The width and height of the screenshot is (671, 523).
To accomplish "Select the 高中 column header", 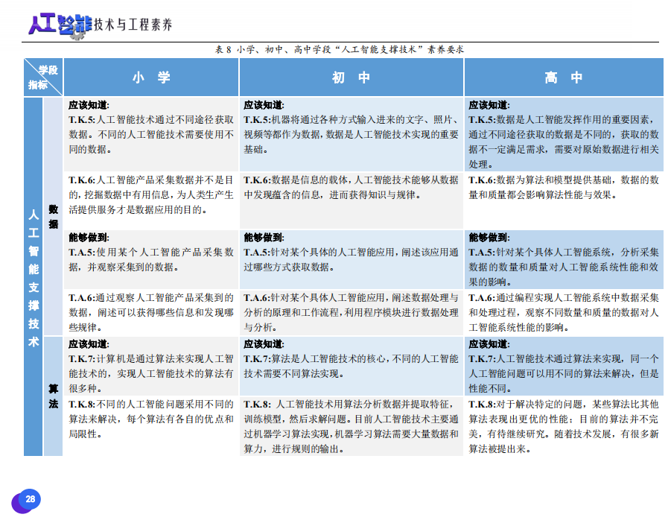I will pos(563,77).
